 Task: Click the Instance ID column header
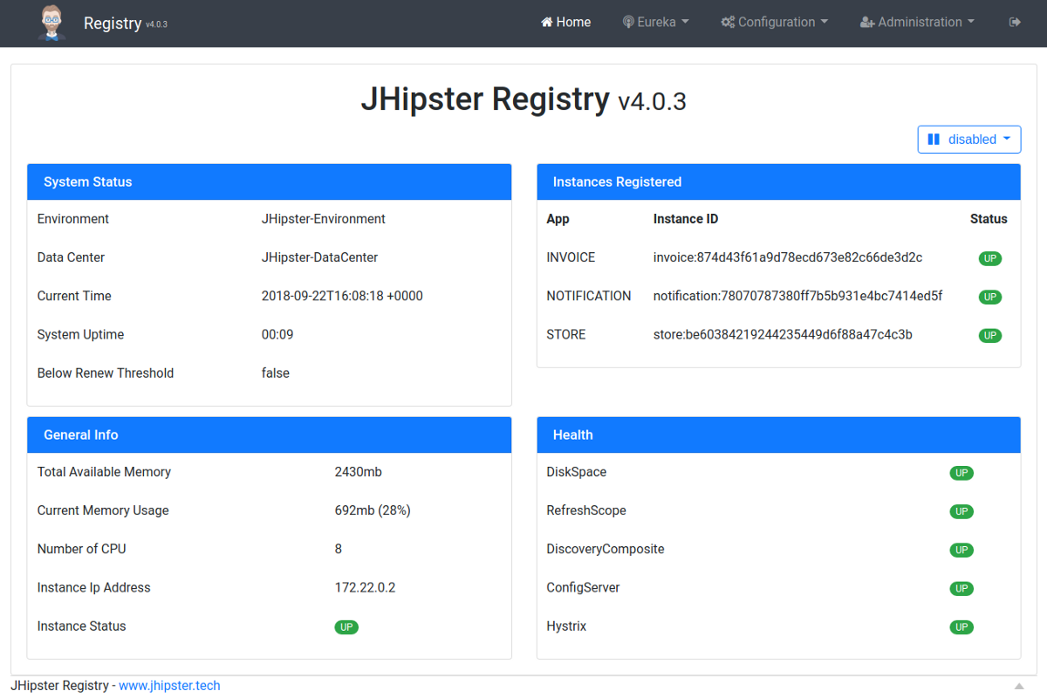coord(686,219)
